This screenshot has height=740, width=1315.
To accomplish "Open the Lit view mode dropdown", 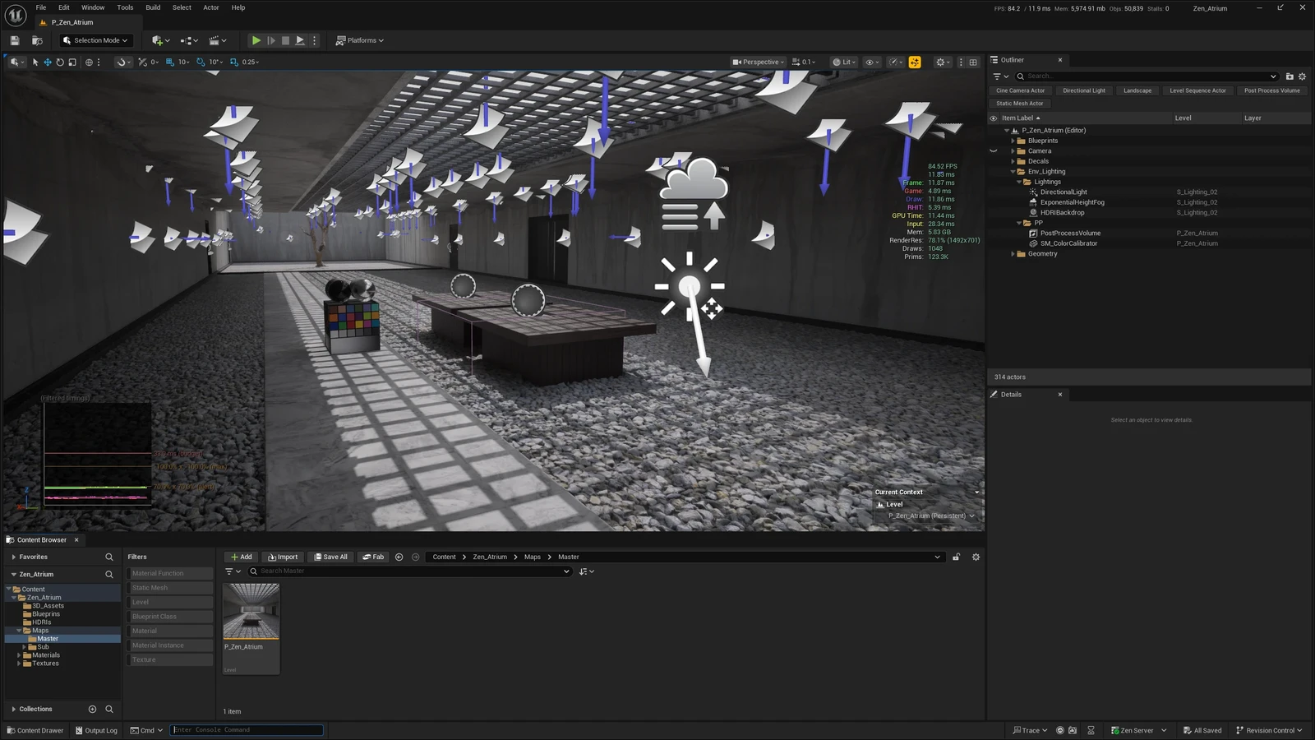I will coord(844,62).
